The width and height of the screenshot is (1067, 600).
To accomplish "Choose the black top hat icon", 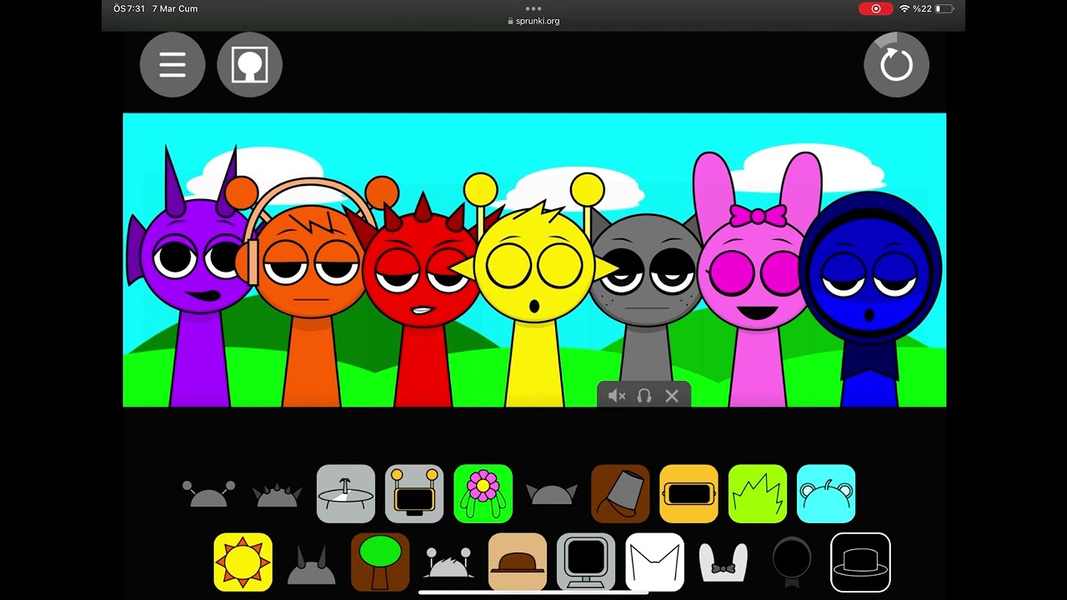I will pos(861,562).
